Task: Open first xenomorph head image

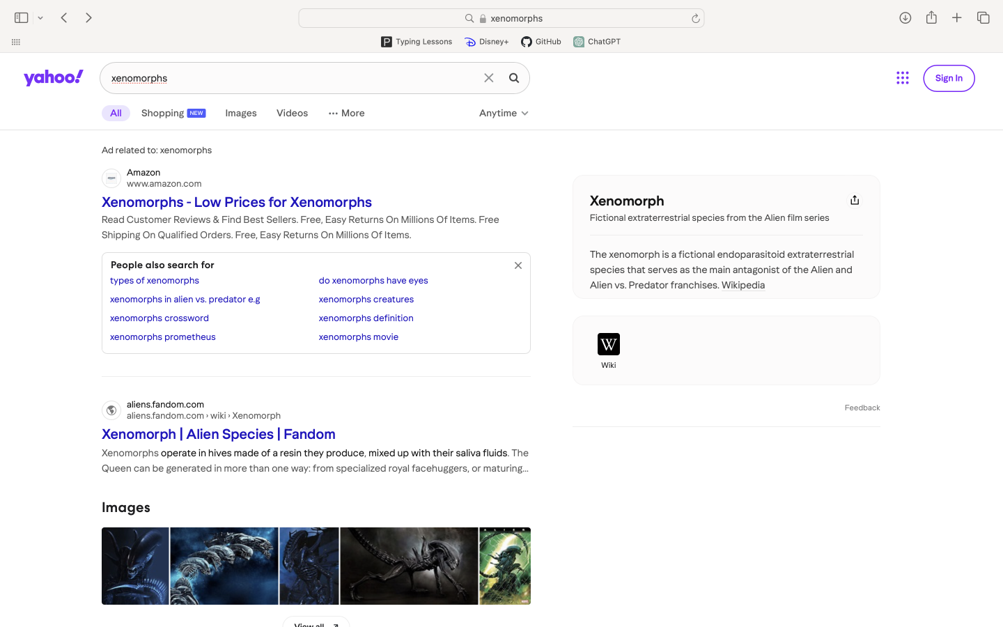Action: pyautogui.click(x=135, y=566)
